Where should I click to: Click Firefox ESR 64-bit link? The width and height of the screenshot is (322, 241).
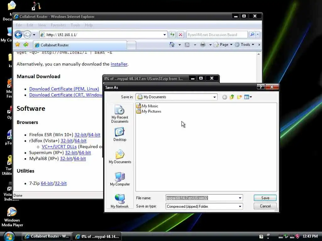tap(94, 135)
